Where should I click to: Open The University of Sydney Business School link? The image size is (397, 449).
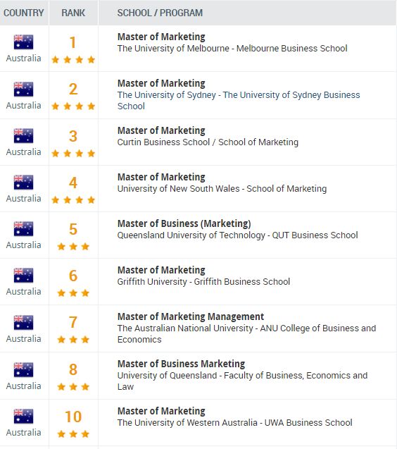coord(239,100)
